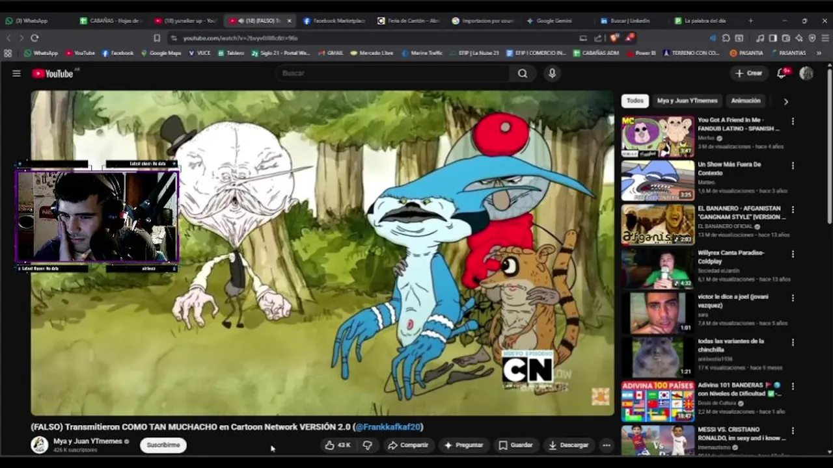Toggle the browser sidebar panel icon

pos(772,38)
